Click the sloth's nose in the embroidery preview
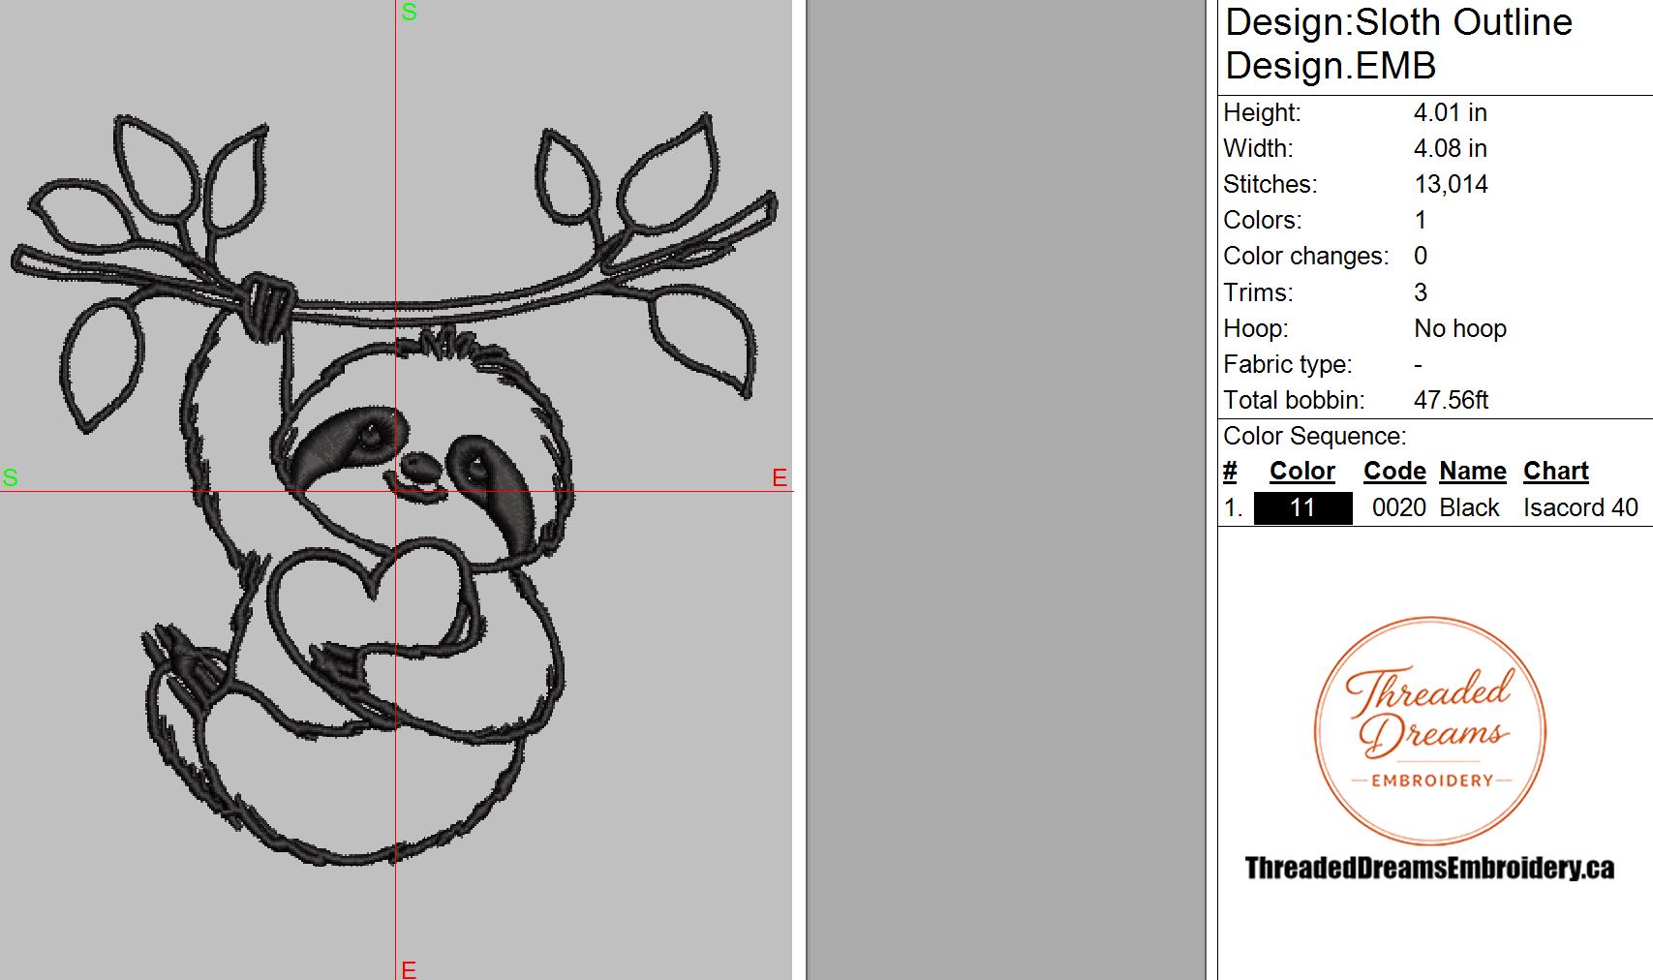Image resolution: width=1653 pixels, height=980 pixels. (419, 467)
